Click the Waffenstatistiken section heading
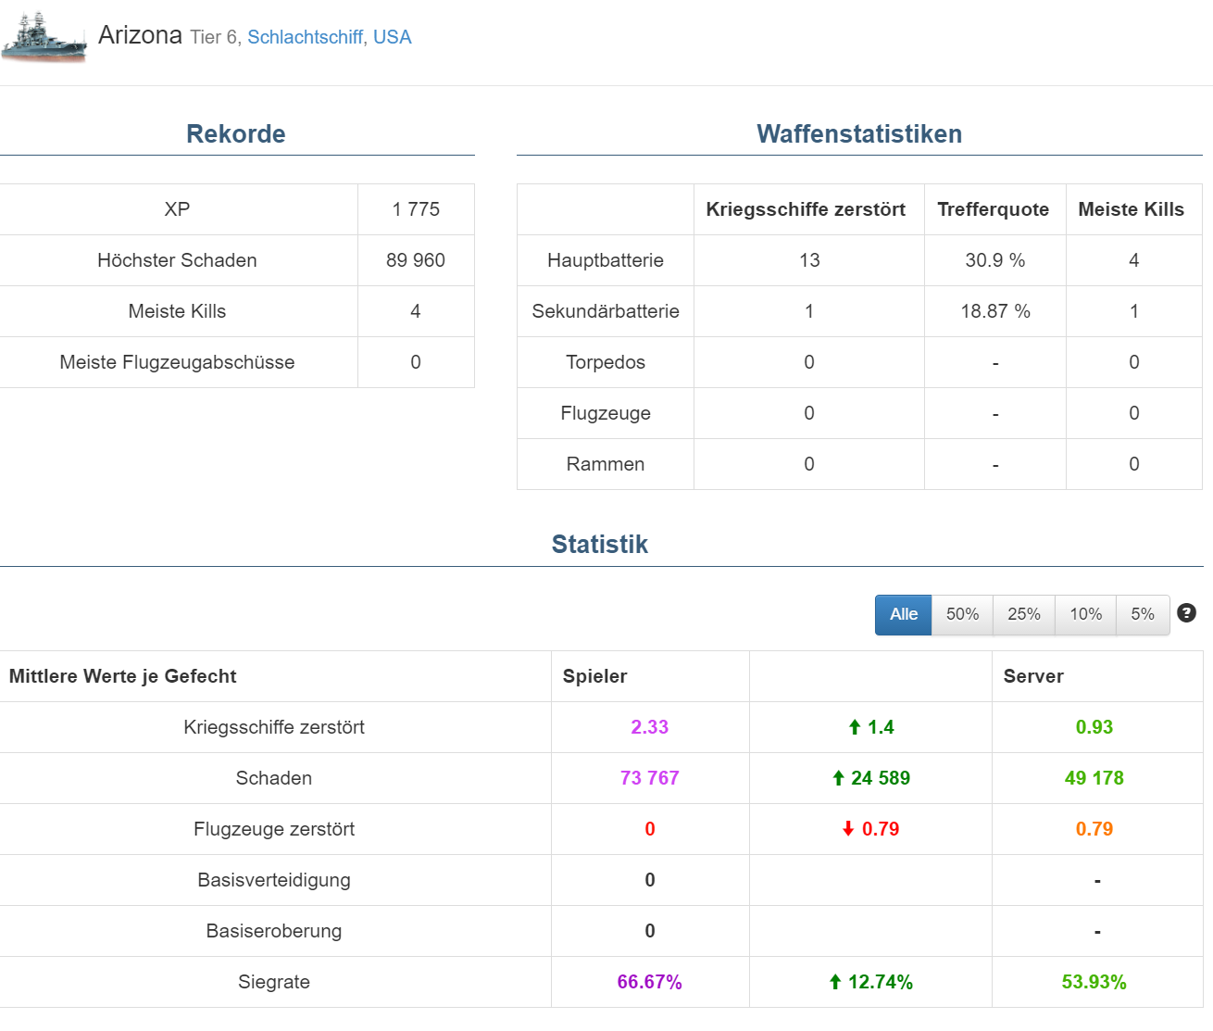The height and width of the screenshot is (1031, 1213). (859, 134)
